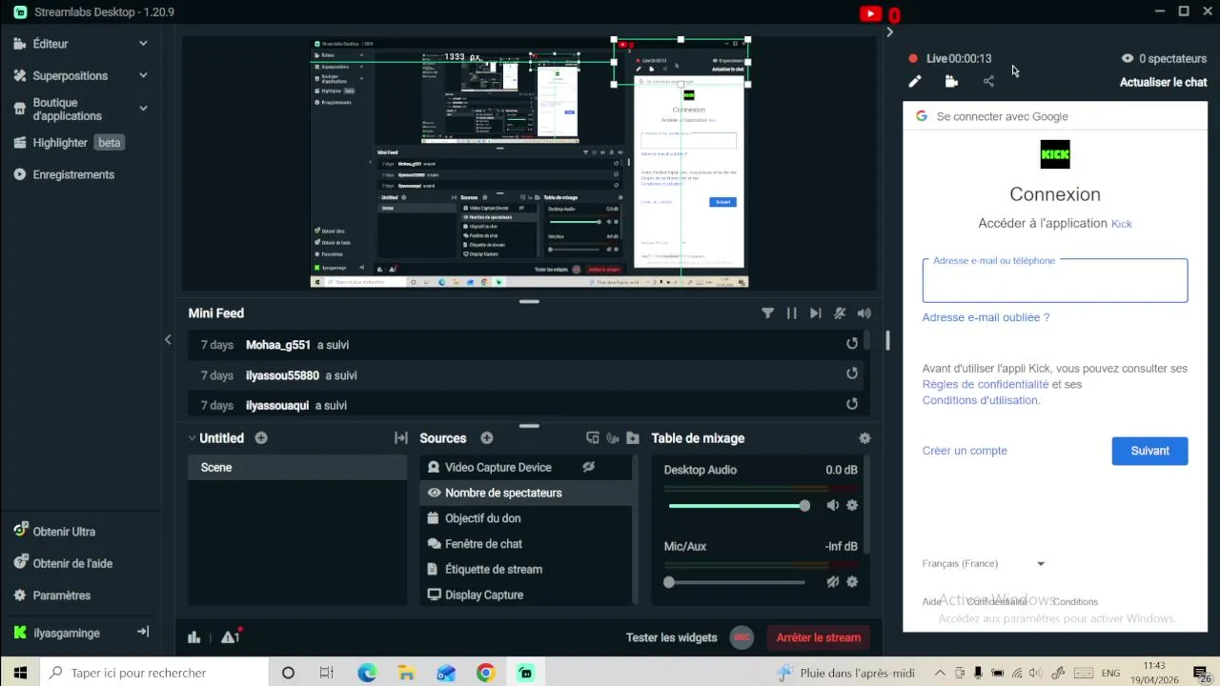This screenshot has width=1220, height=686.
Task: Toggle the Mini Feed crossed-out notification icon
Action: tap(840, 313)
